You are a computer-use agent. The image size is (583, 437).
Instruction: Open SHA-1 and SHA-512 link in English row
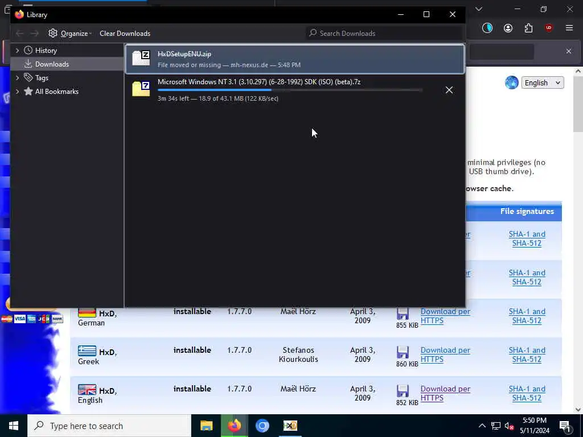click(527, 393)
